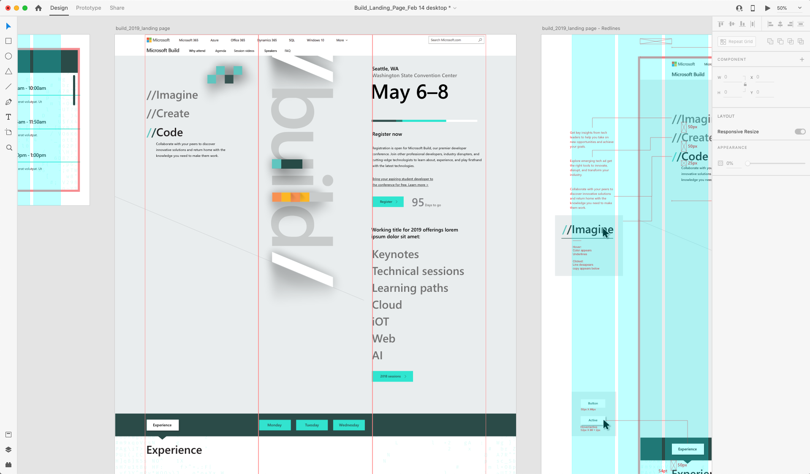This screenshot has width=810, height=474.
Task: Select the Artboard tool
Action: [x=8, y=132]
